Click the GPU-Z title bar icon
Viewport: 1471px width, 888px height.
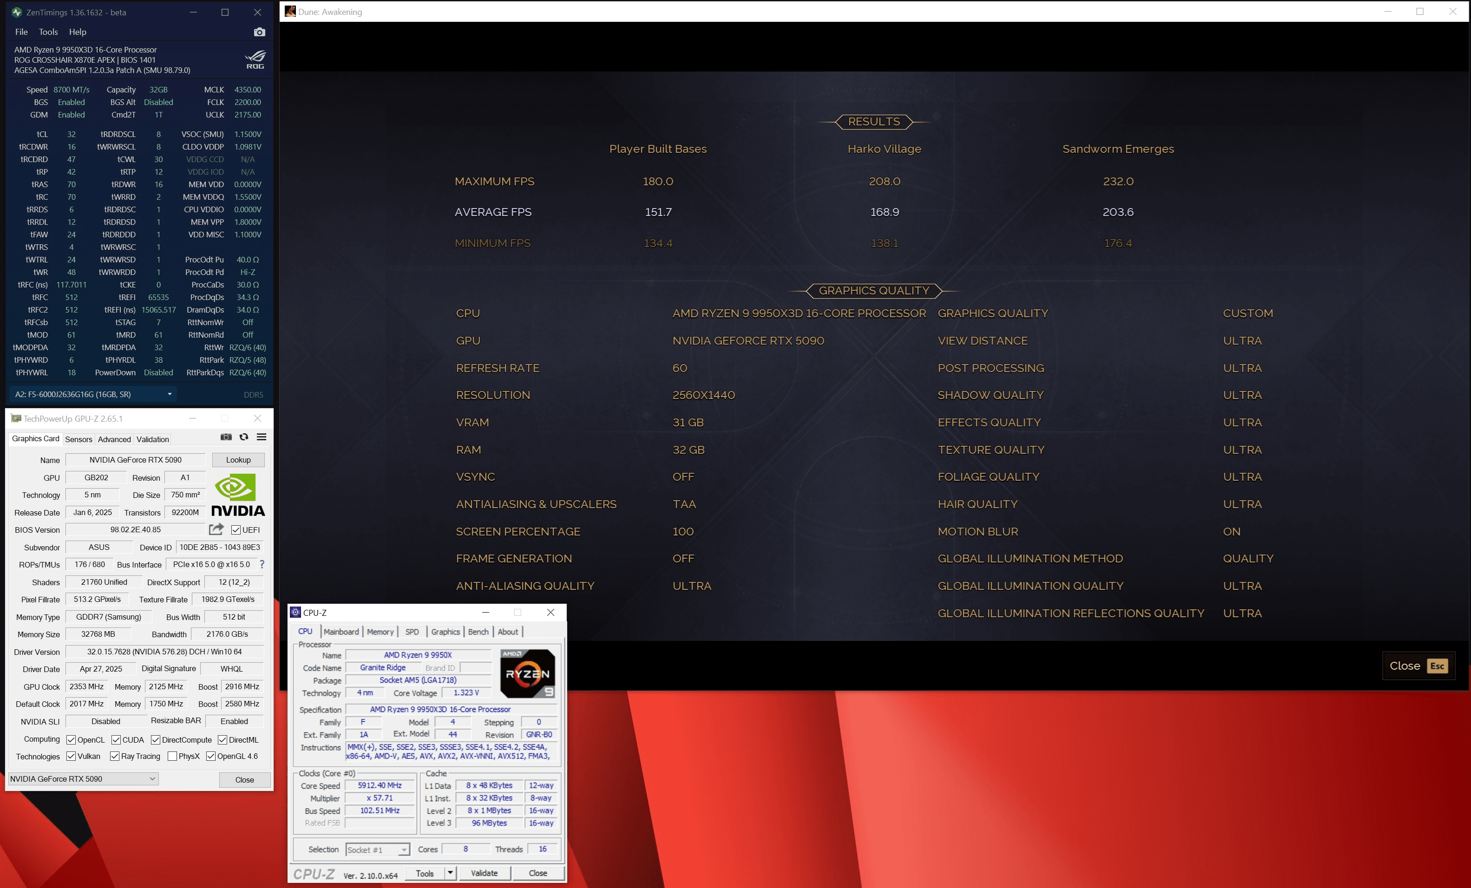(16, 418)
